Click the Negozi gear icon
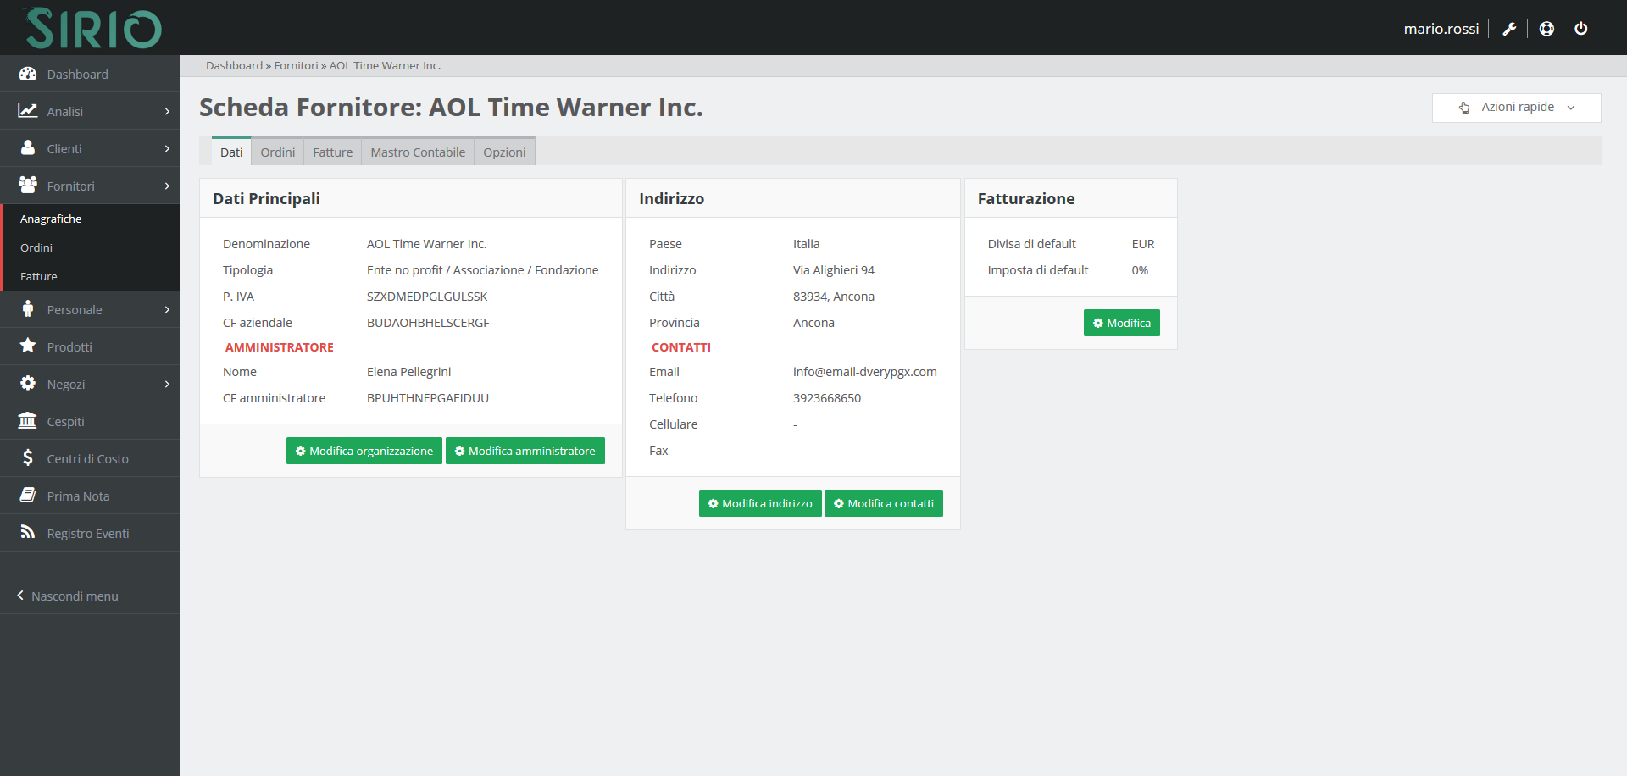The image size is (1627, 776). [28, 383]
